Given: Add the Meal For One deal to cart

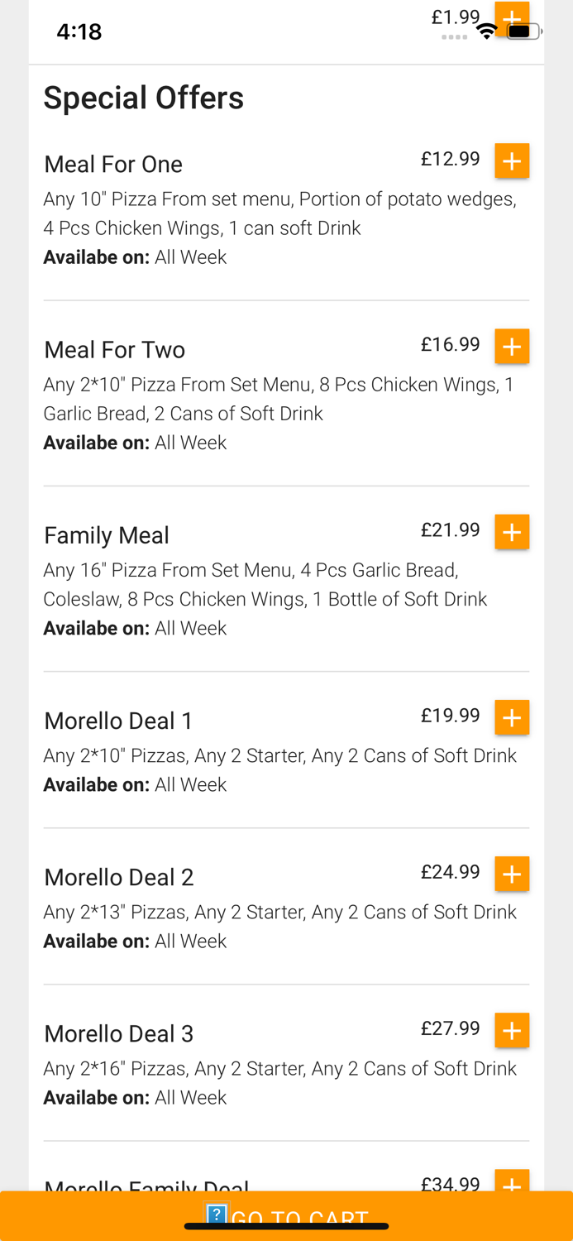Looking at the screenshot, I should (511, 161).
